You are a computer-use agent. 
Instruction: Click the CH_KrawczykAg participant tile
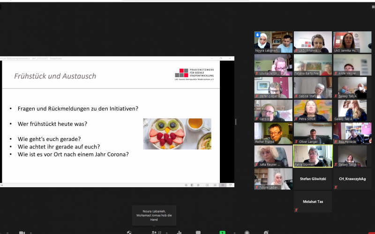(x=352, y=179)
